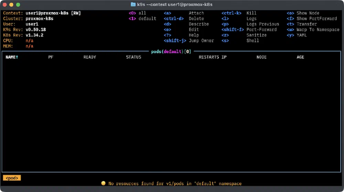Select the <0> all namespace shortcut

(137, 13)
